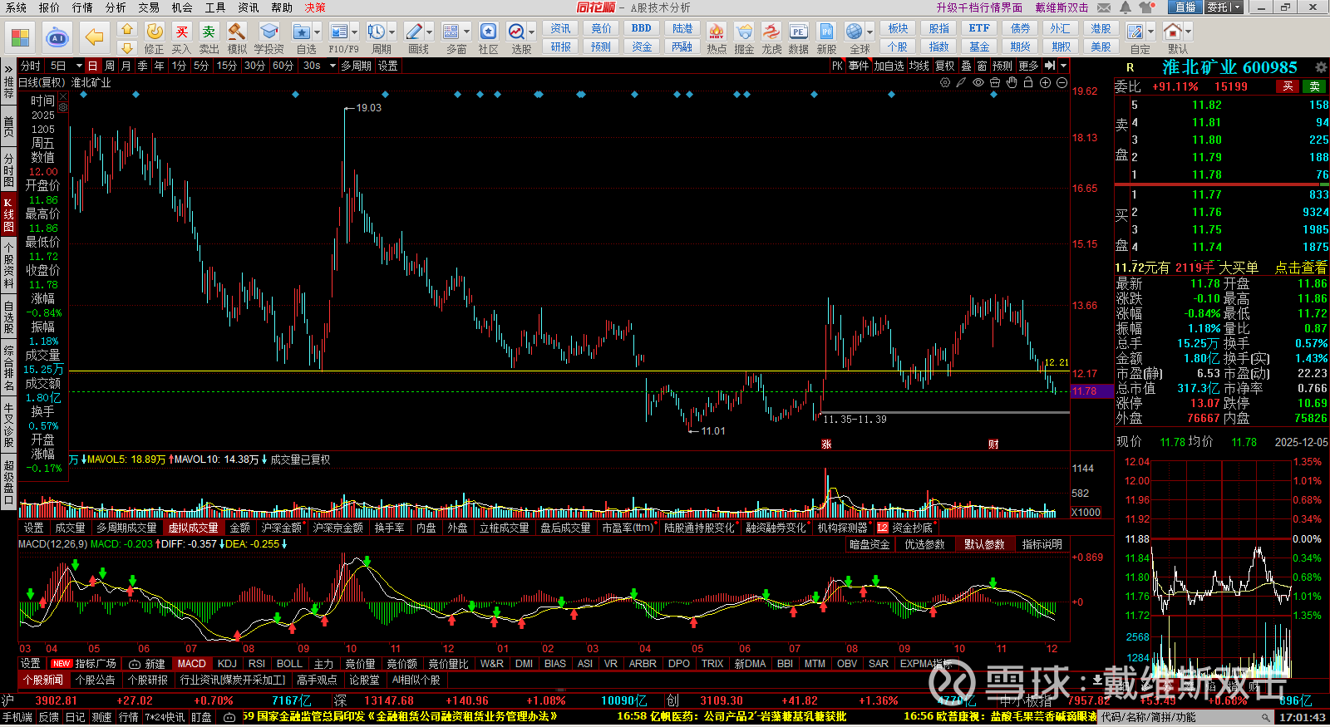1330x727 pixels.
Task: Switch to the 周 weekly period tab
Action: [x=110, y=66]
